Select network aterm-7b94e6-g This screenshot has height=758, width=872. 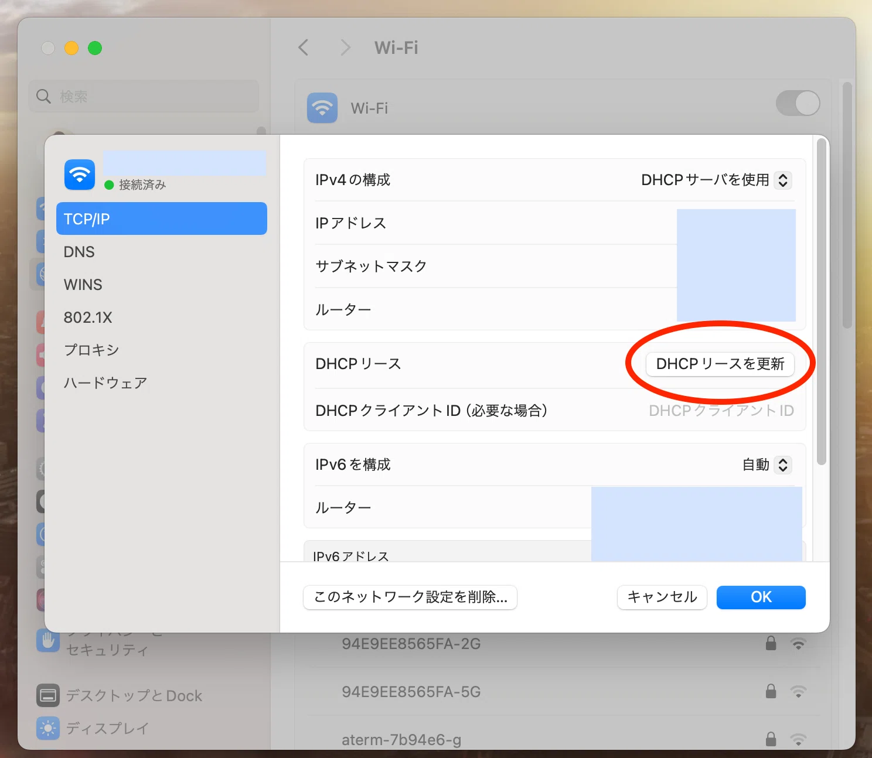coord(401,740)
